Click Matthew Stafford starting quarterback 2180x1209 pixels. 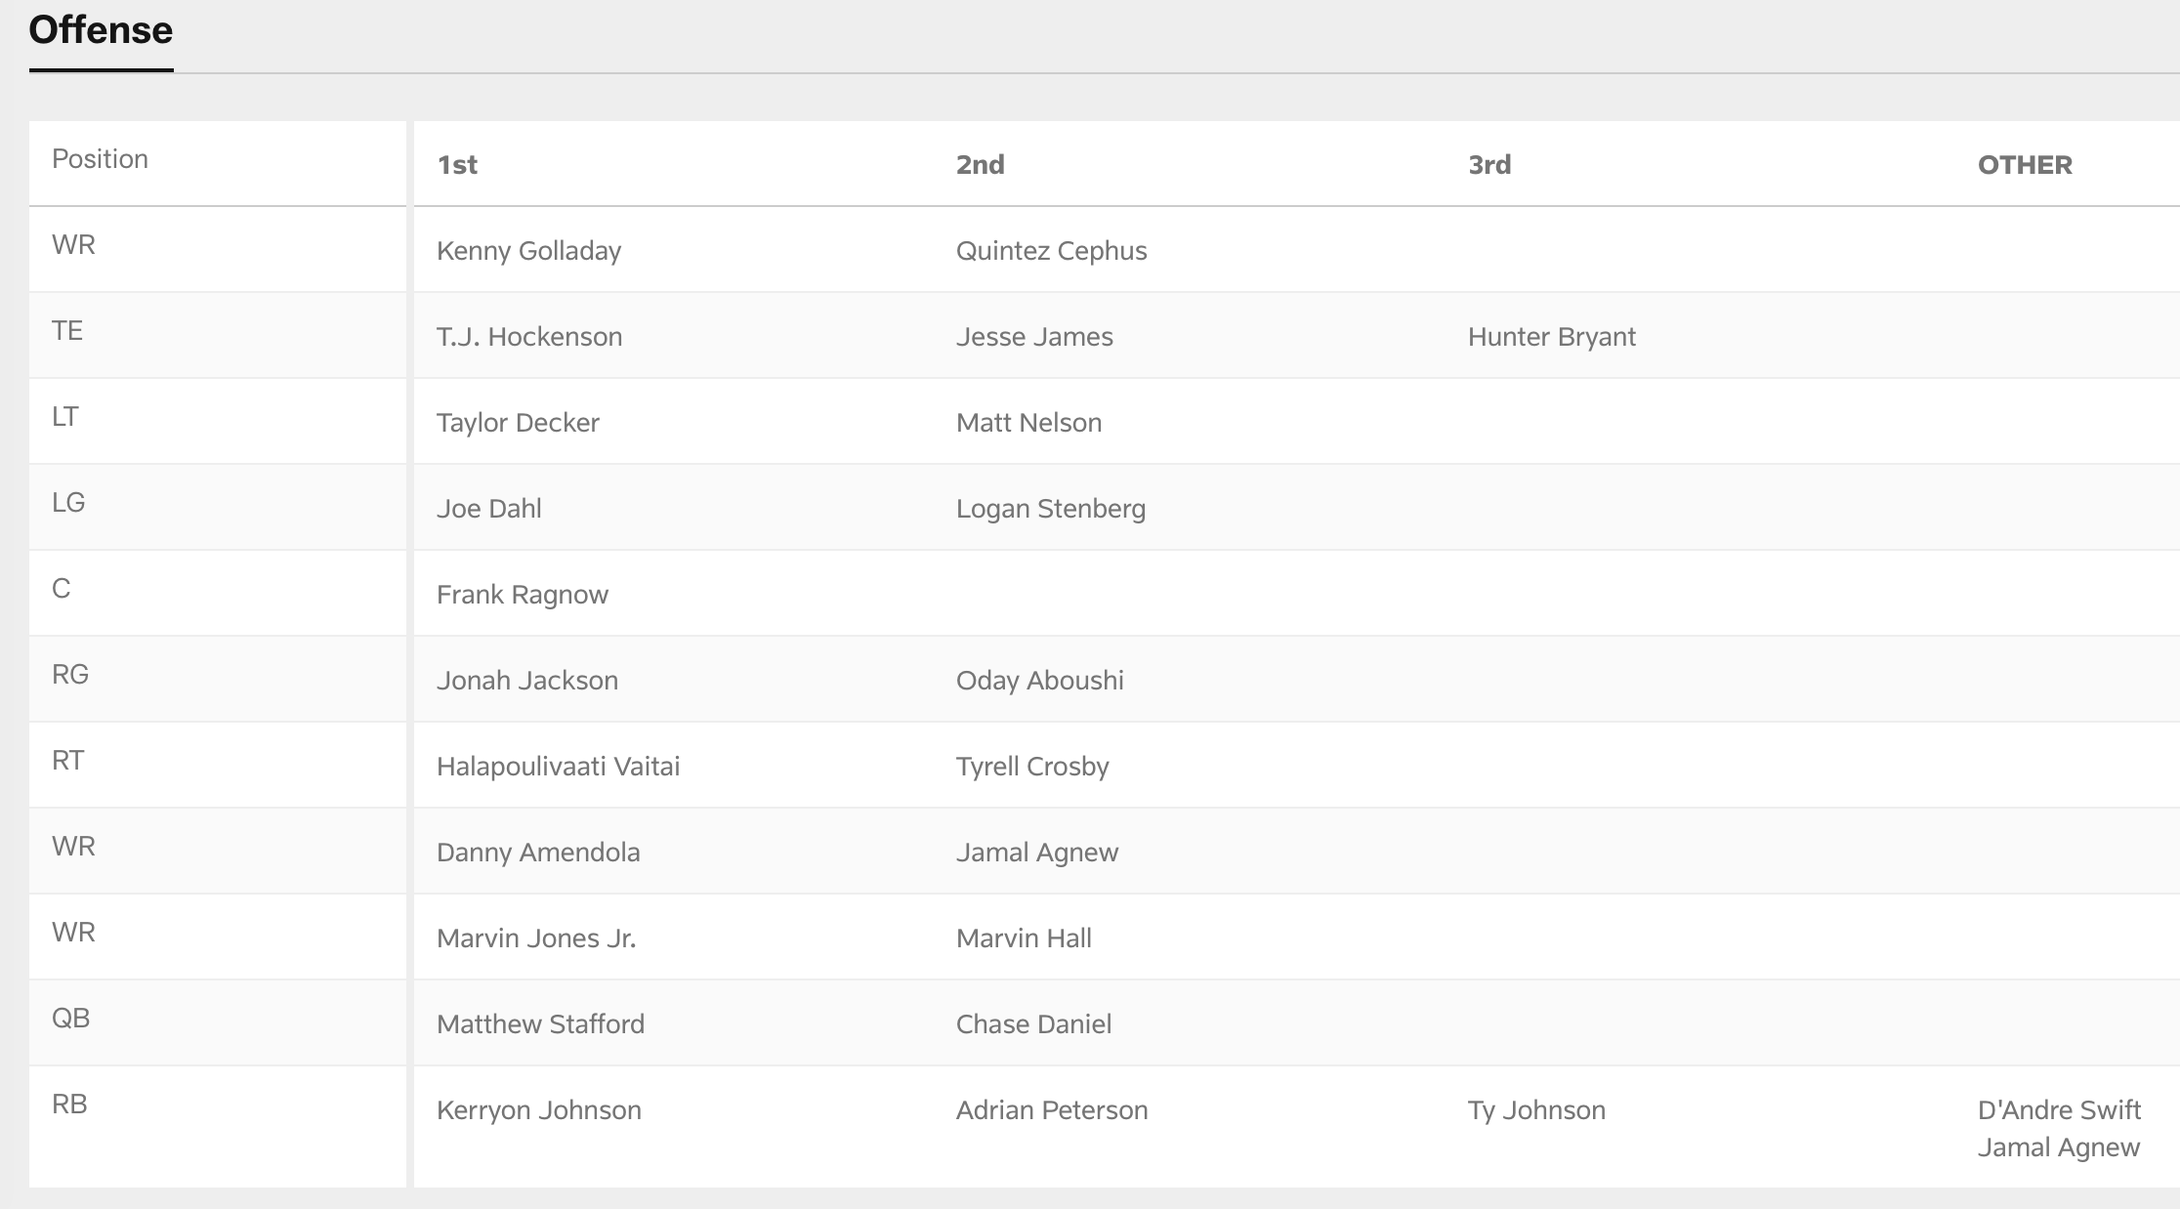(x=540, y=1024)
